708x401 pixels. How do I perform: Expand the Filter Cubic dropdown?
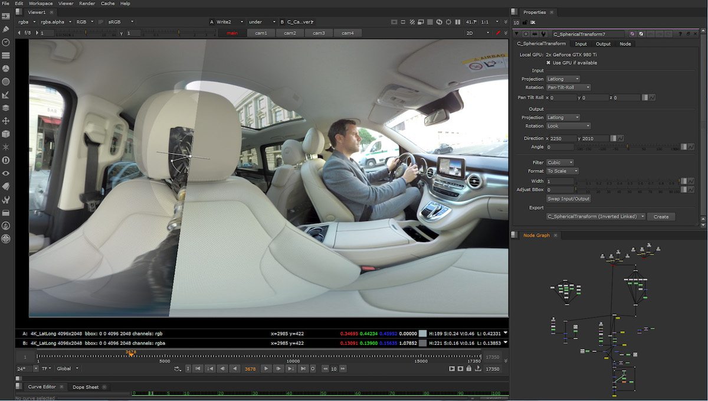coord(559,162)
